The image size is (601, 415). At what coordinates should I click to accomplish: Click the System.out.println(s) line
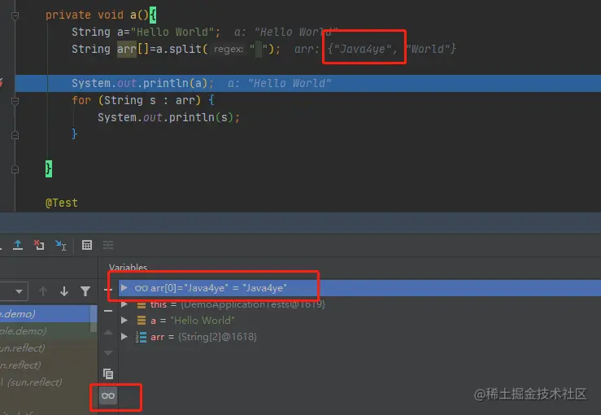(x=168, y=117)
